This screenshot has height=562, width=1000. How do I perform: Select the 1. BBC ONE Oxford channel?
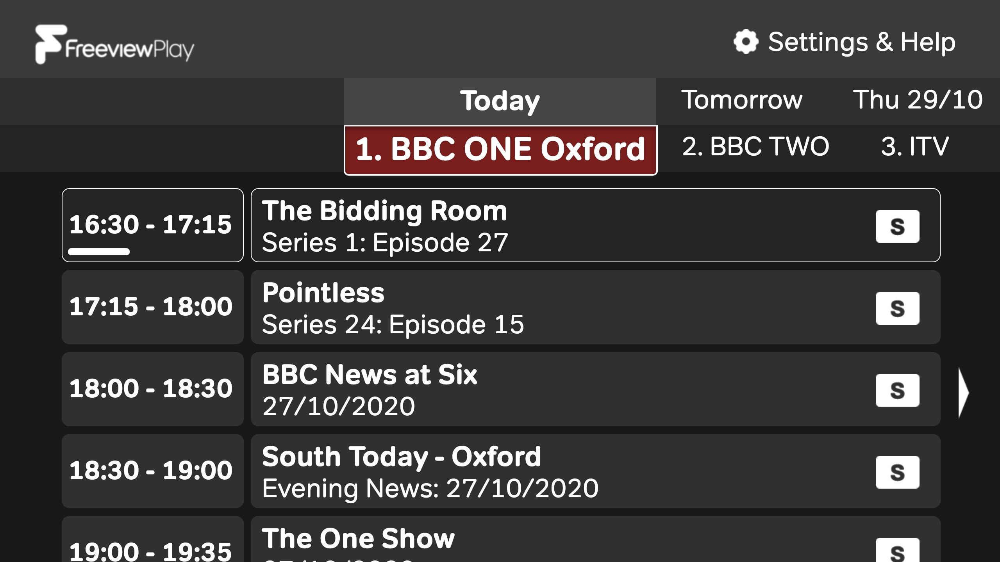point(500,150)
